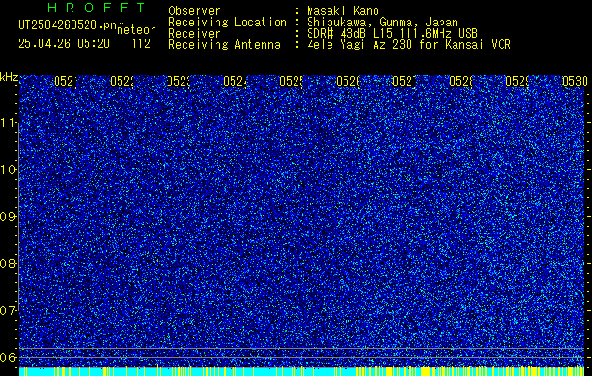Screen dimensions: 592x376
Task: Click the 0523 time marker
Action: tap(178, 82)
